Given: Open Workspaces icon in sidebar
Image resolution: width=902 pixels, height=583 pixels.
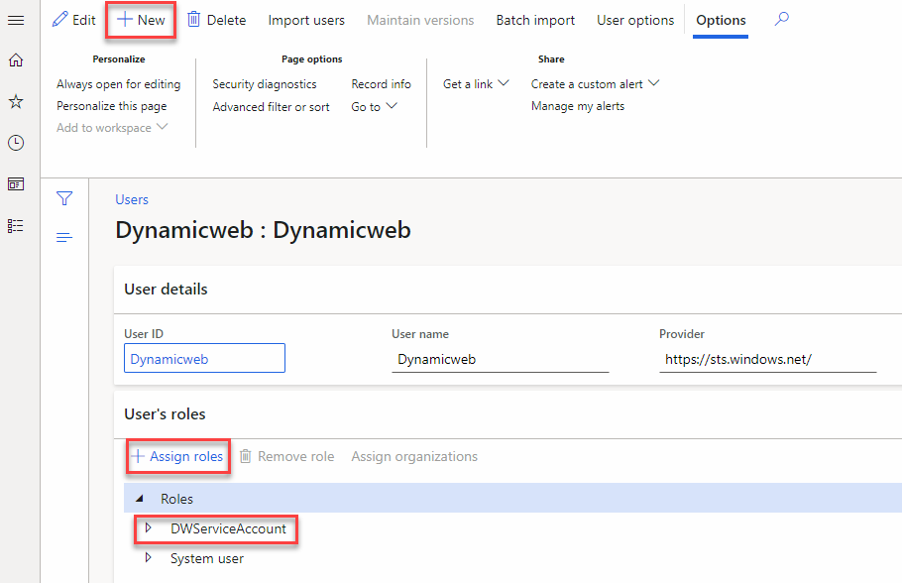Looking at the screenshot, I should coord(16,184).
